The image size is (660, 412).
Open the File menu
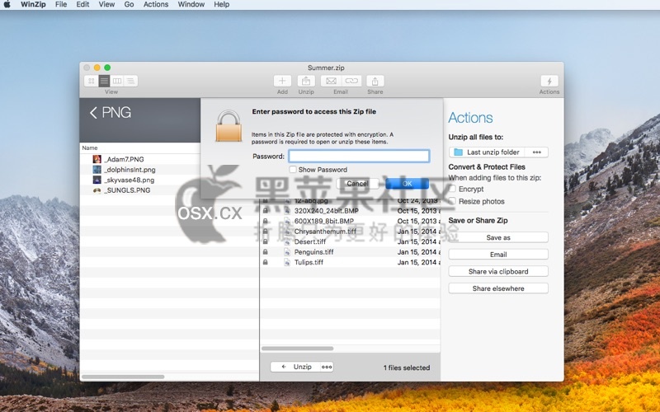click(61, 4)
